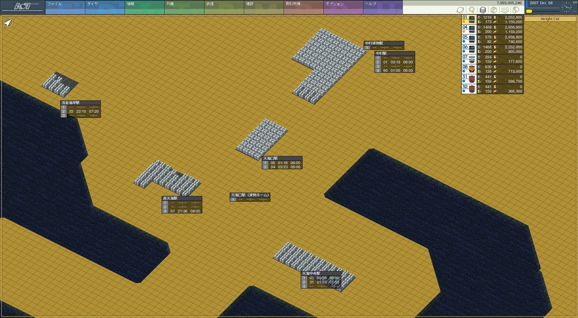Click the globe/planet view icon

[460, 10]
